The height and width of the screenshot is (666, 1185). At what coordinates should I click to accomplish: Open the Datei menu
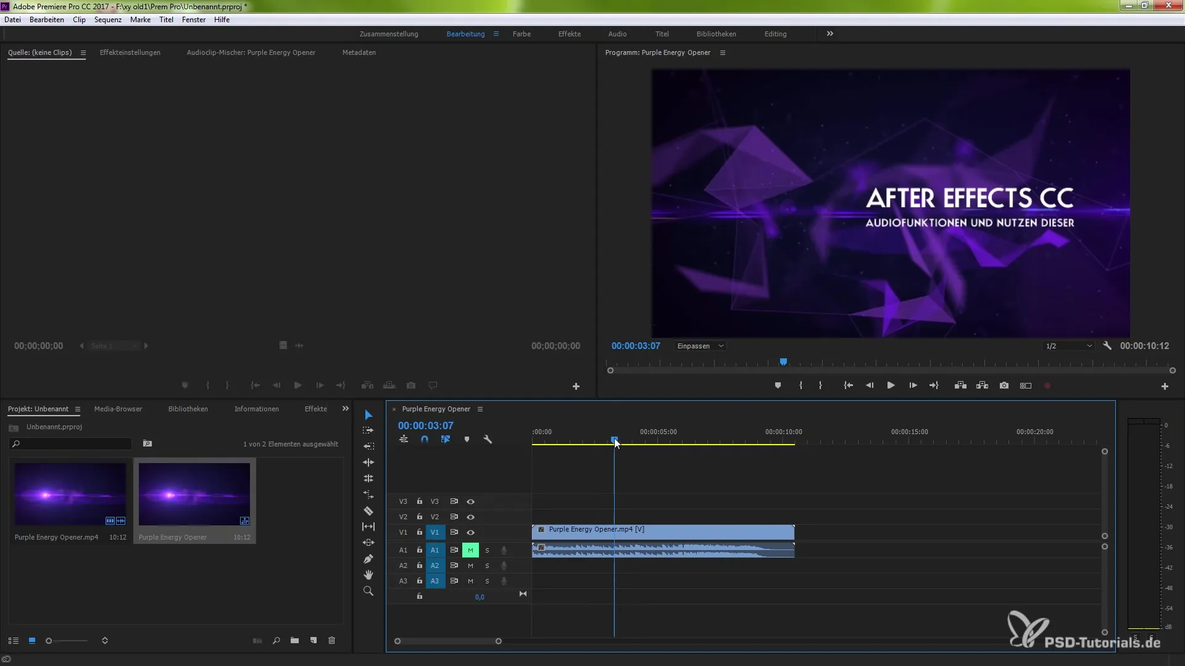(x=12, y=20)
